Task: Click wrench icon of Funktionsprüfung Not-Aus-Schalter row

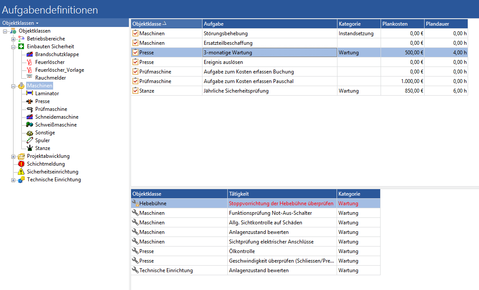Action: pyautogui.click(x=135, y=213)
